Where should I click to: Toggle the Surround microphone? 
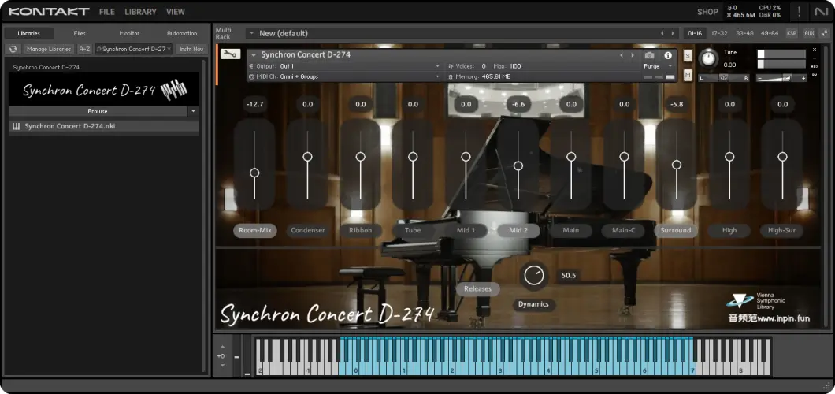point(677,231)
